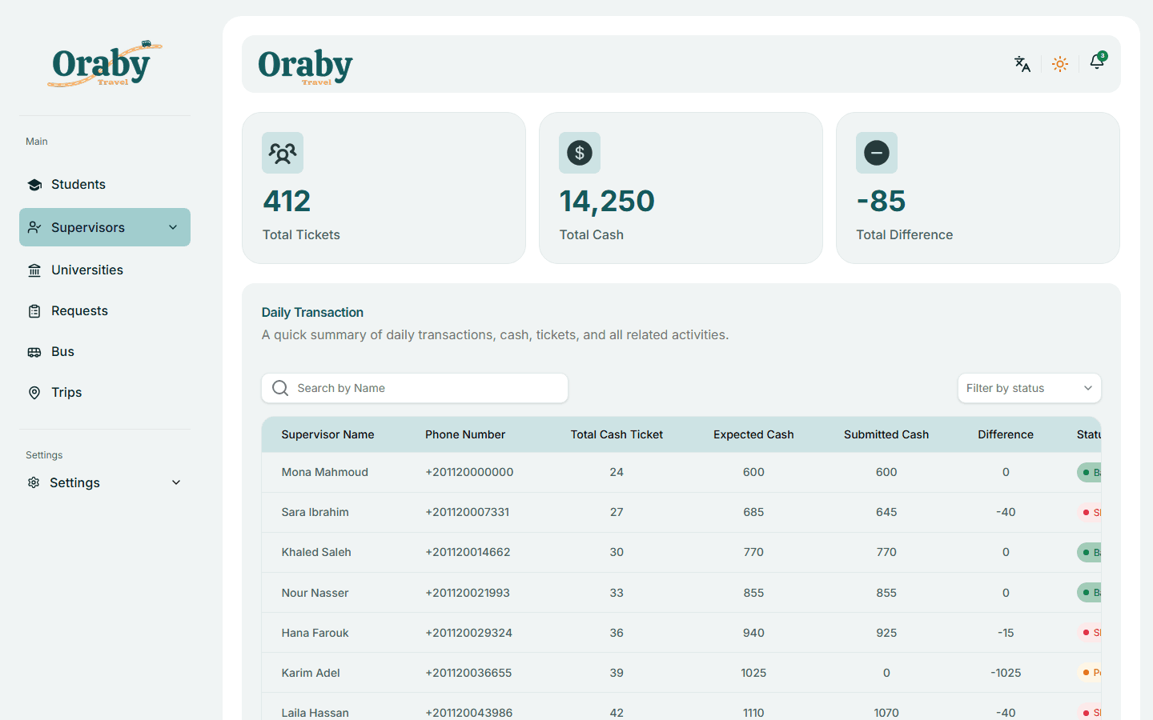Select Sara Ibrahim's phone number +201120007331
The width and height of the screenshot is (1153, 720).
pyautogui.click(x=467, y=512)
